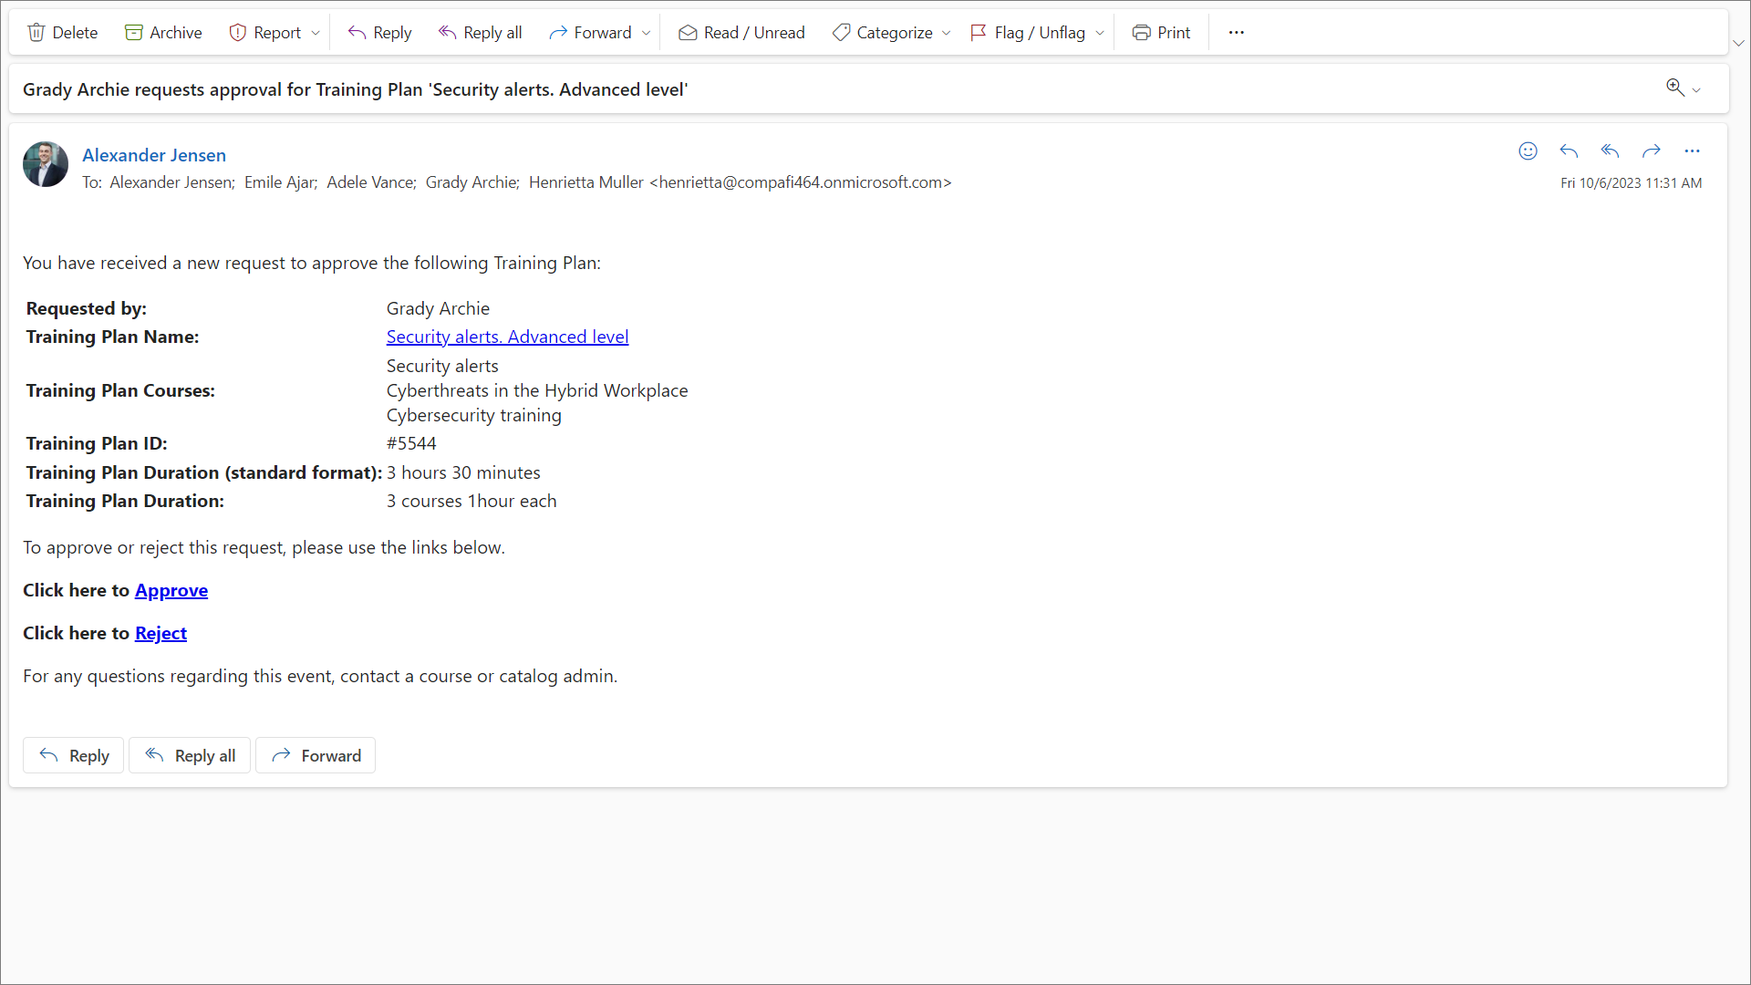Open emoji reaction smiley icon
This screenshot has width=1751, height=985.
pyautogui.click(x=1528, y=151)
